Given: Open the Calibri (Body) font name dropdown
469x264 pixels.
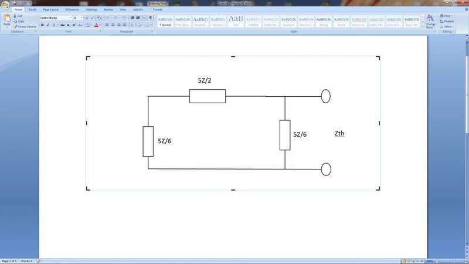Looking at the screenshot, I should pos(71,18).
